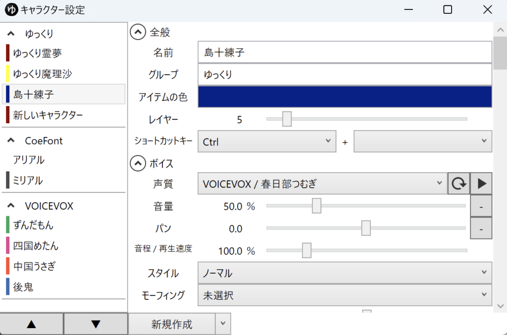
Task: Move the selected character down with the ▼ button
Action: pos(96,324)
